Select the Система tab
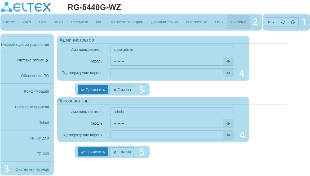This screenshot has height=176, width=310. [x=238, y=22]
